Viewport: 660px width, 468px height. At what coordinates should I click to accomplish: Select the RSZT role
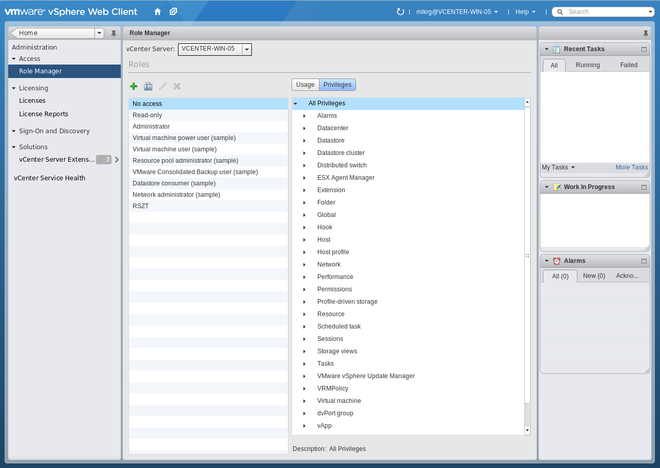point(208,206)
